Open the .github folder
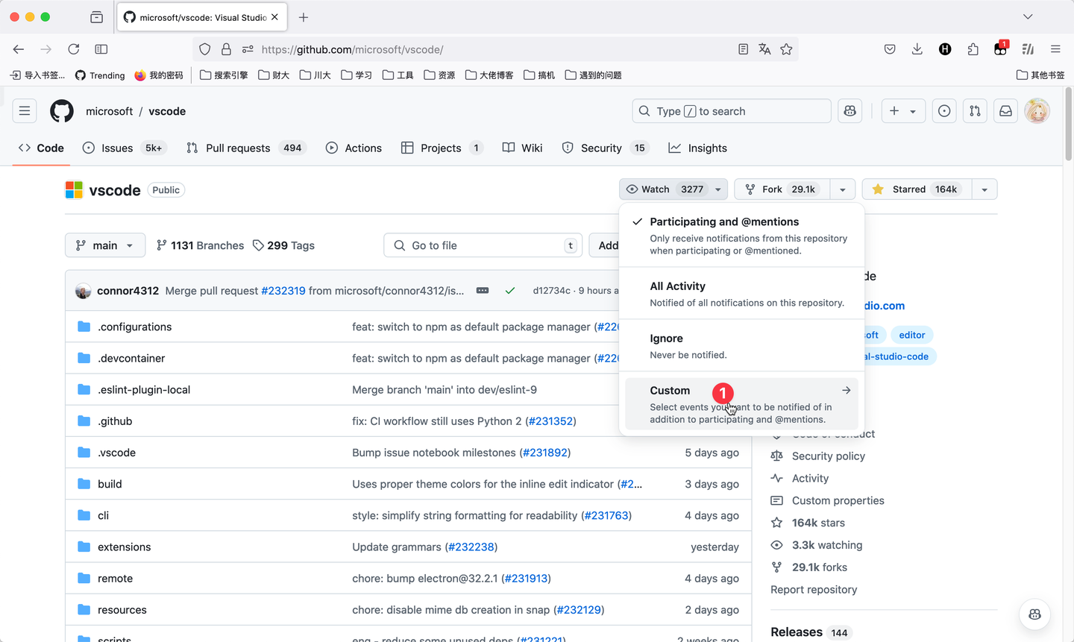The image size is (1074, 642). 115,421
